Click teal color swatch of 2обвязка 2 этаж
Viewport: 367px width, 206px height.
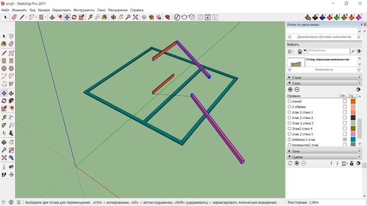click(x=353, y=140)
